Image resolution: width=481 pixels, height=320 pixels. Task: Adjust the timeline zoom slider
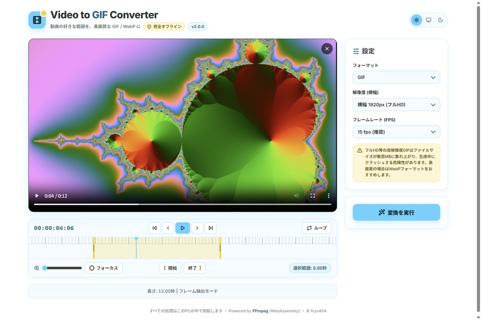(x=62, y=268)
